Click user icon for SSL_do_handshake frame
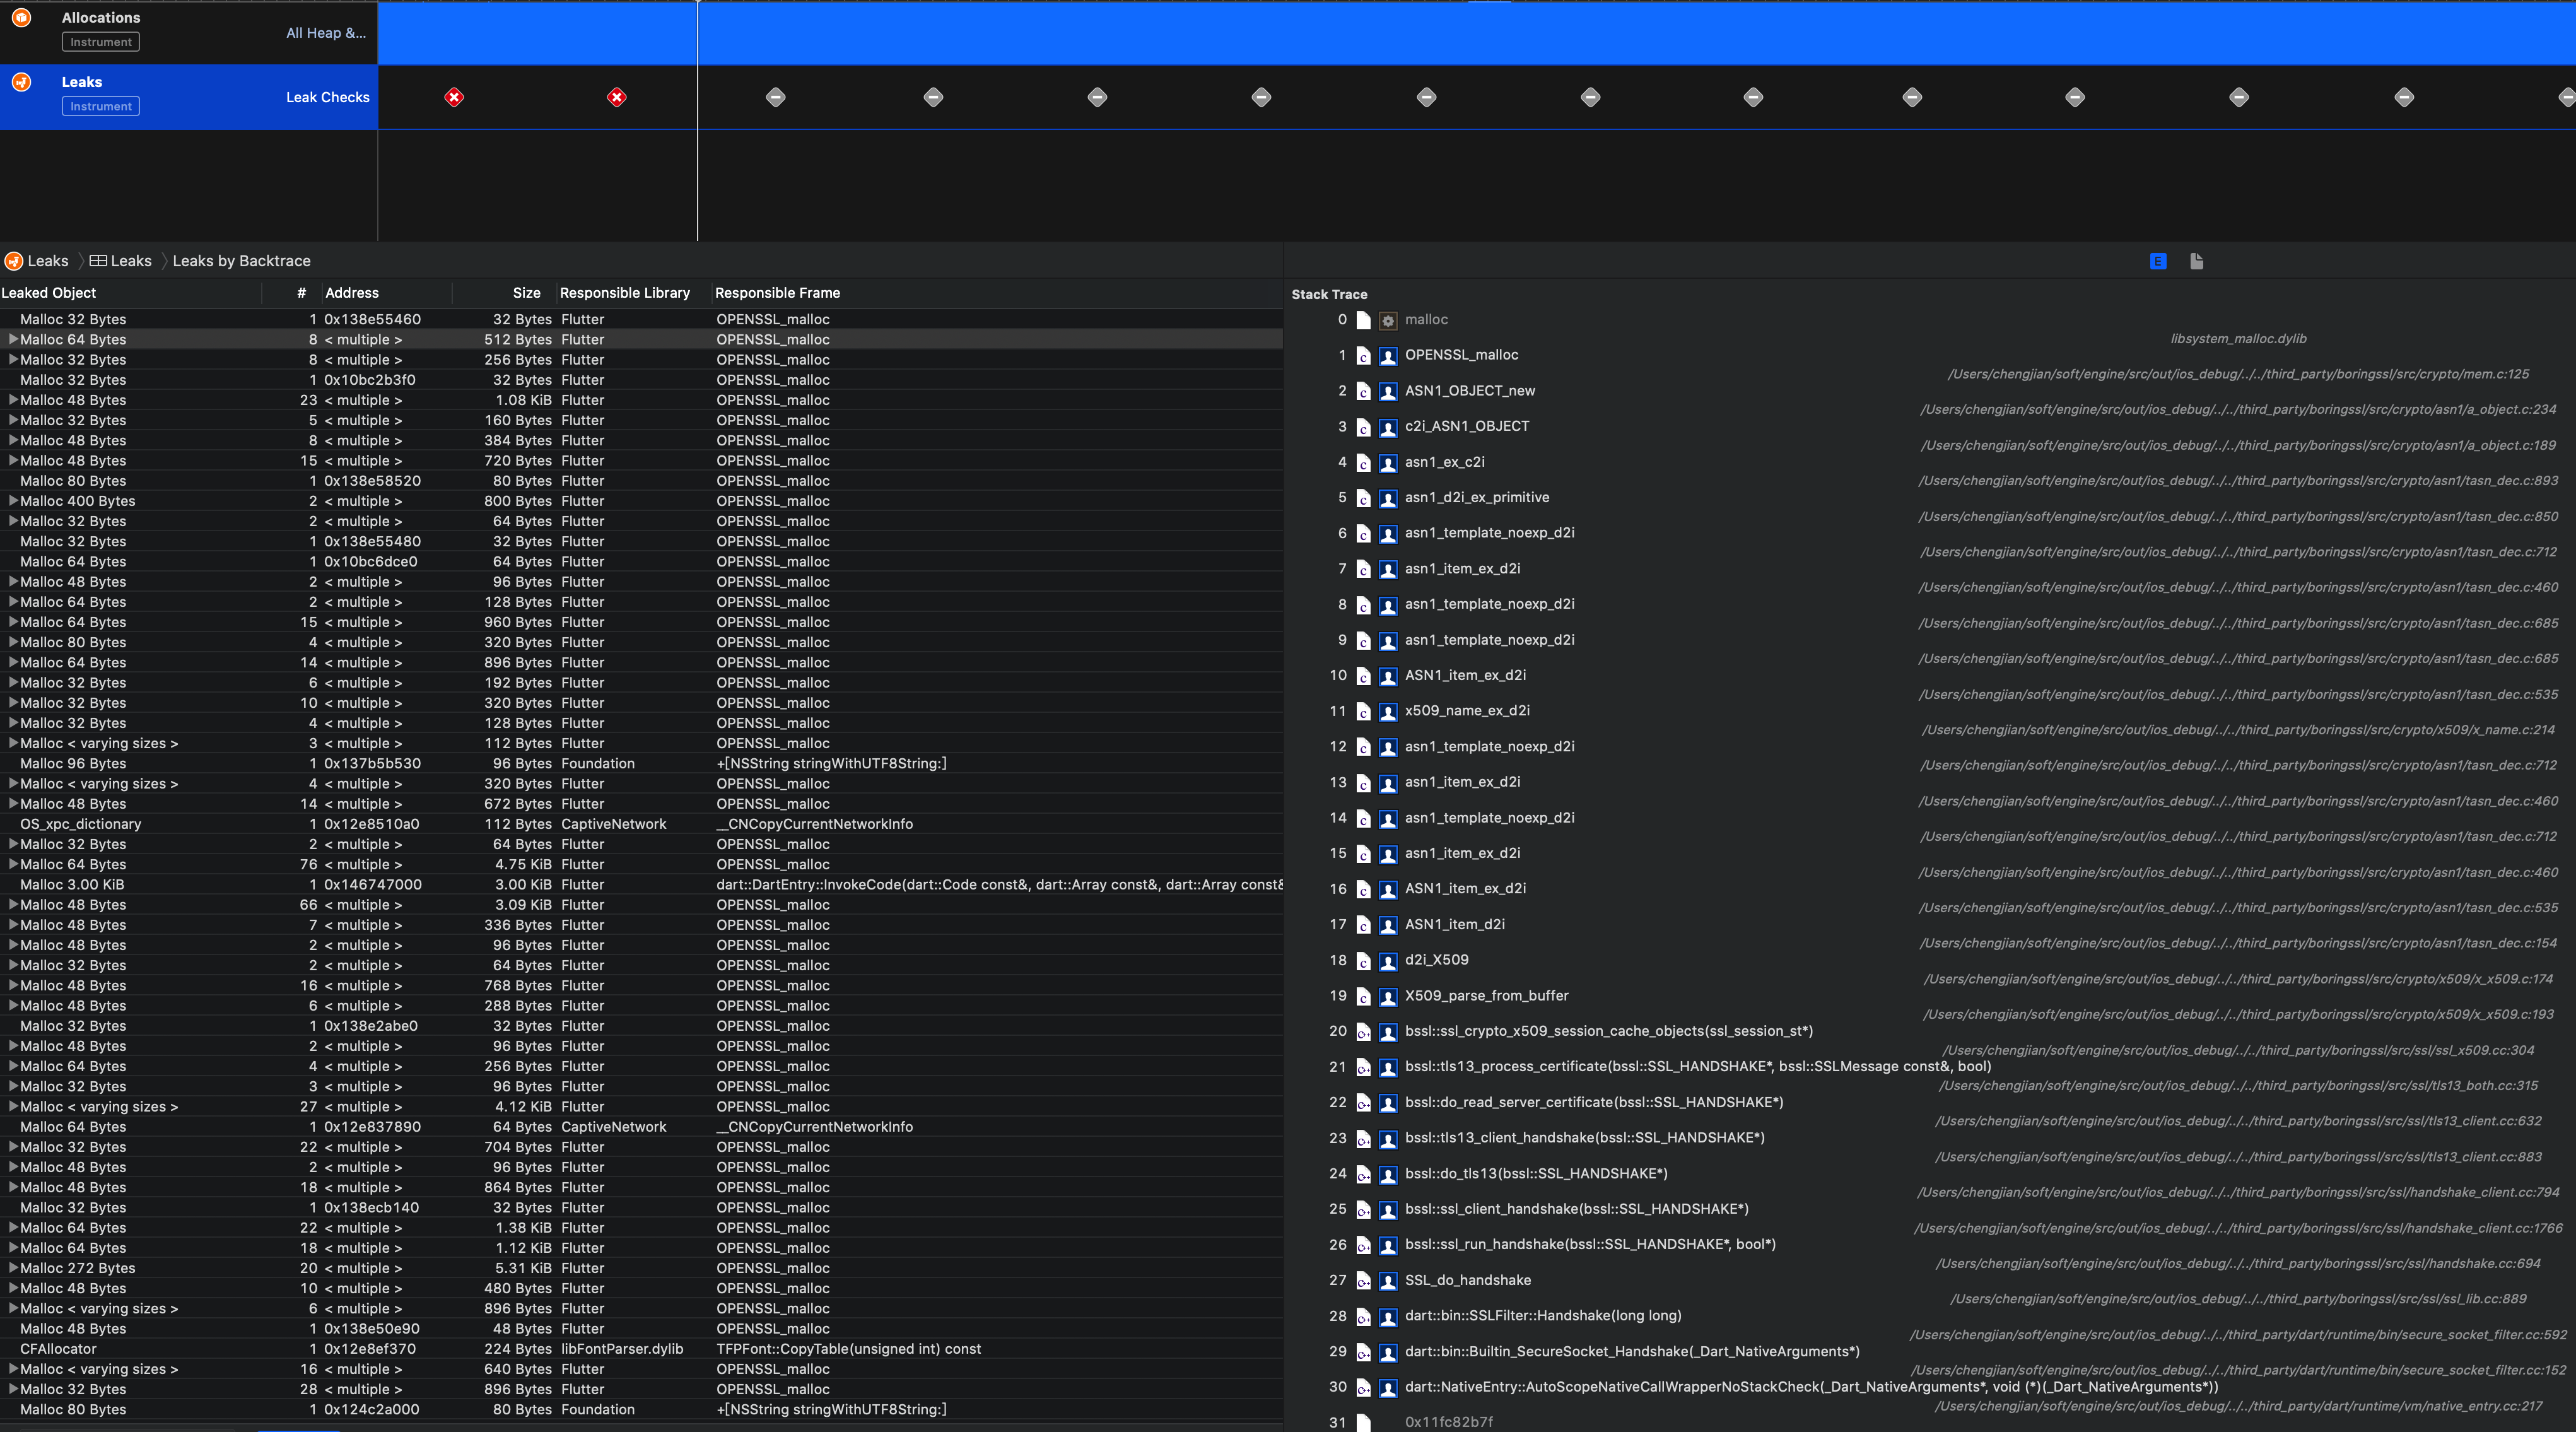 click(1387, 1281)
